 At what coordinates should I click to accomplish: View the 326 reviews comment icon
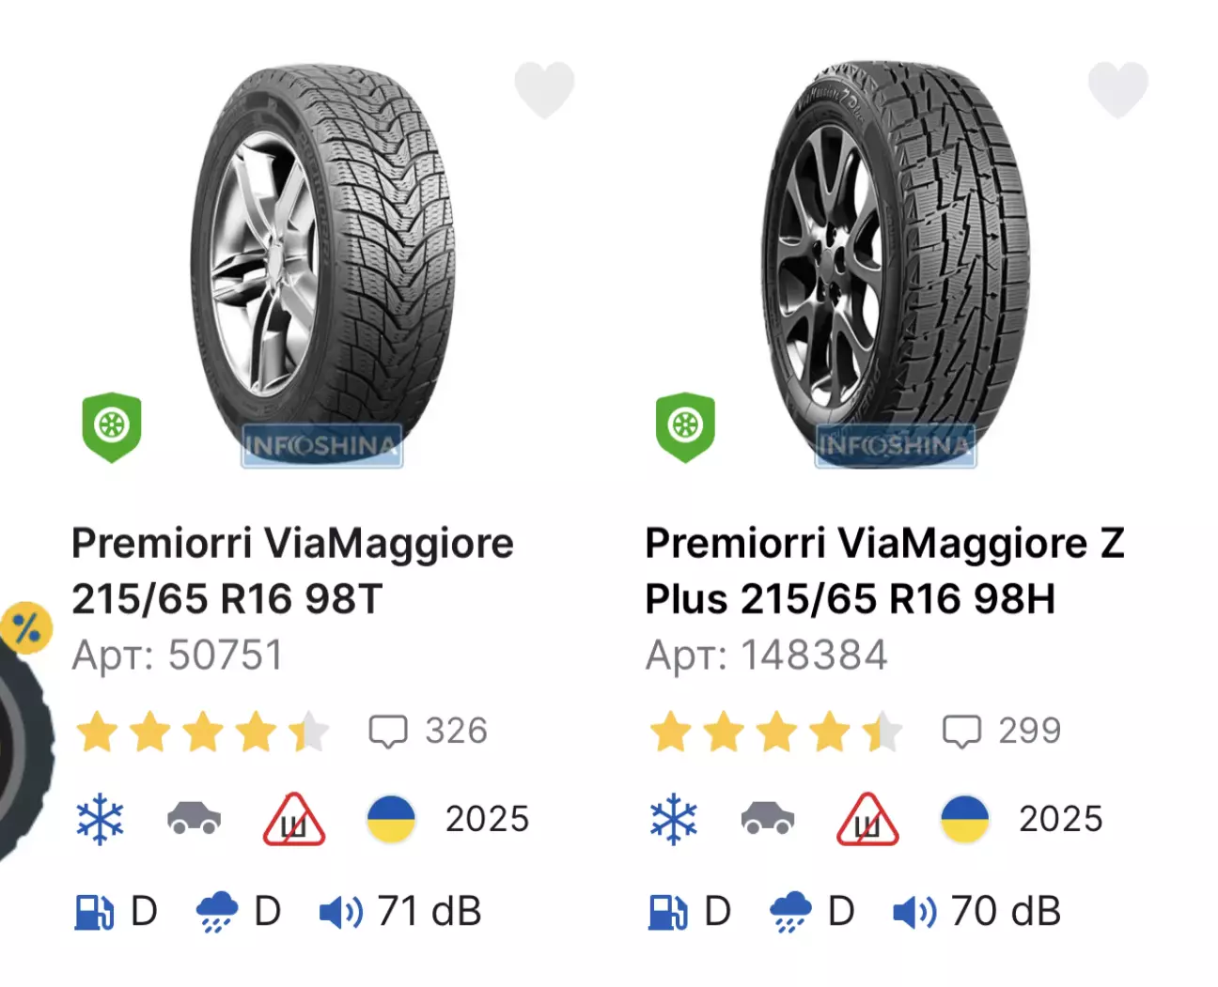(x=388, y=732)
